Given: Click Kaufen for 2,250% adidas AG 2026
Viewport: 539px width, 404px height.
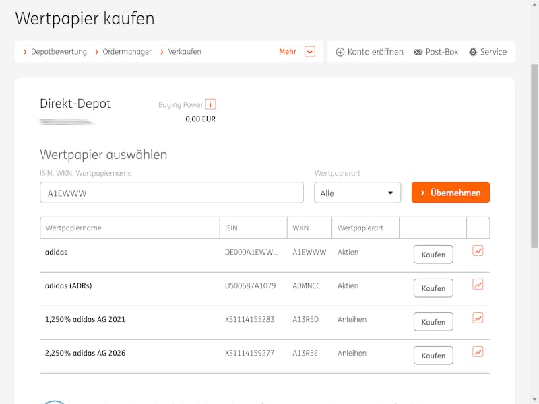Looking at the screenshot, I should [x=433, y=356].
